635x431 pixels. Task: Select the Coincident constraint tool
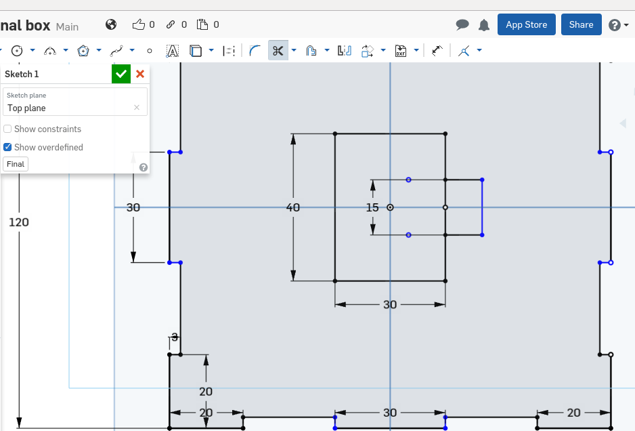pyautogui.click(x=464, y=51)
